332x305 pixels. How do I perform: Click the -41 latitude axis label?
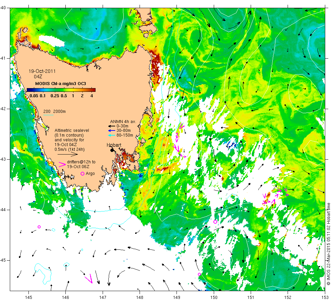point(3,58)
